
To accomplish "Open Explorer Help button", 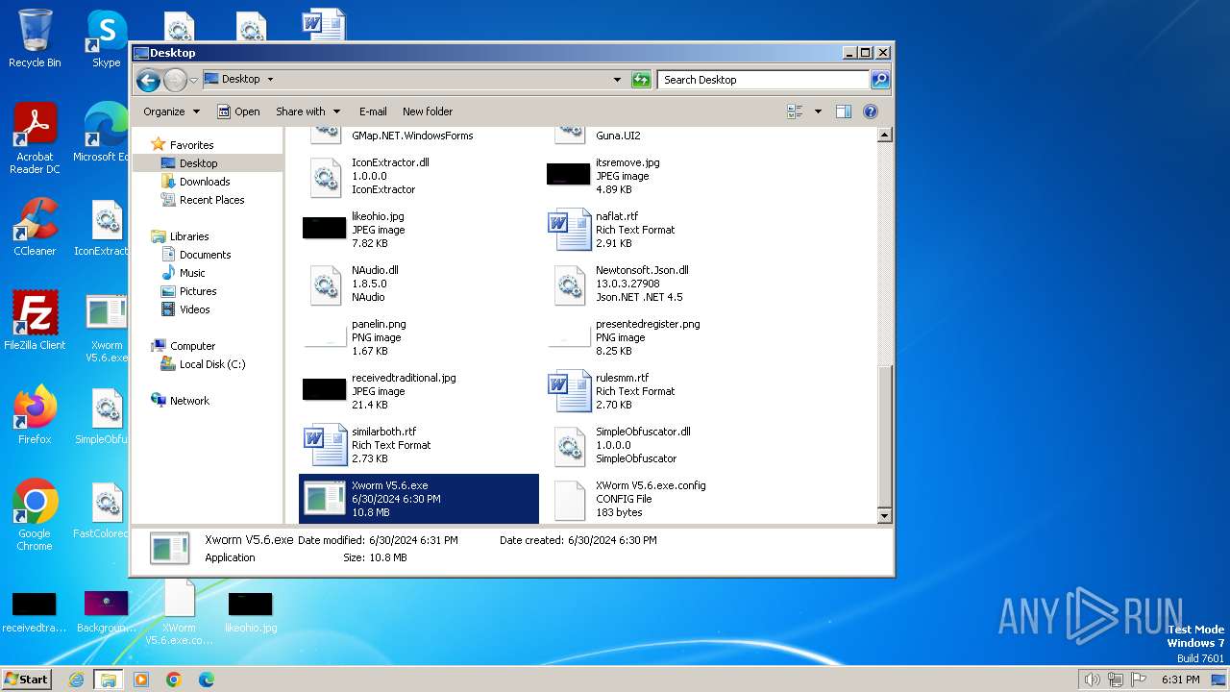I will point(871,111).
